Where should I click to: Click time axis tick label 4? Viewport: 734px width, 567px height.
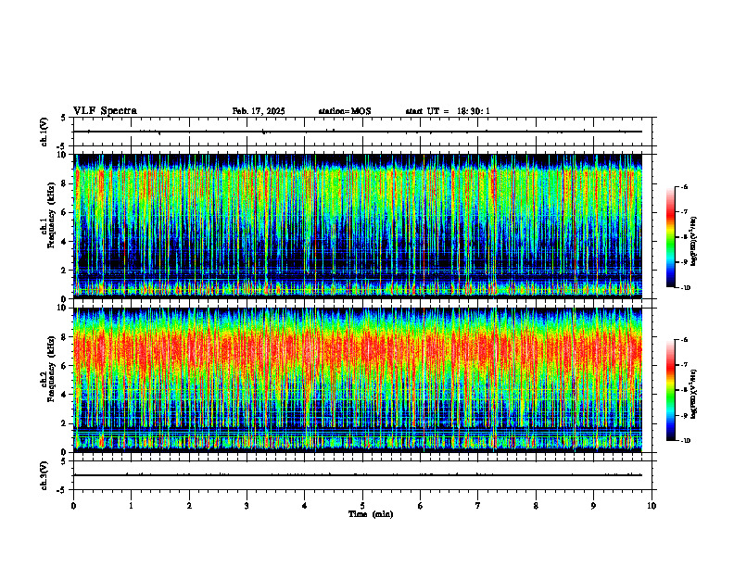pos(304,506)
